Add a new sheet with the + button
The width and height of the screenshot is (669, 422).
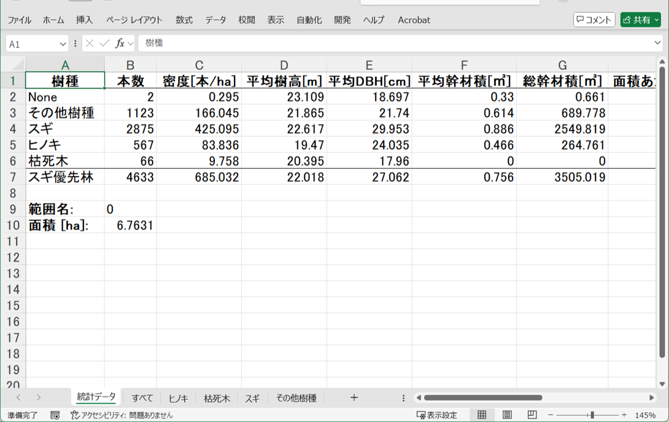[354, 398]
